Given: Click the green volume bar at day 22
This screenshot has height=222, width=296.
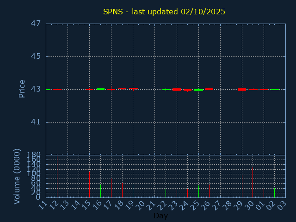Looking at the screenshot, I should point(166,192).
